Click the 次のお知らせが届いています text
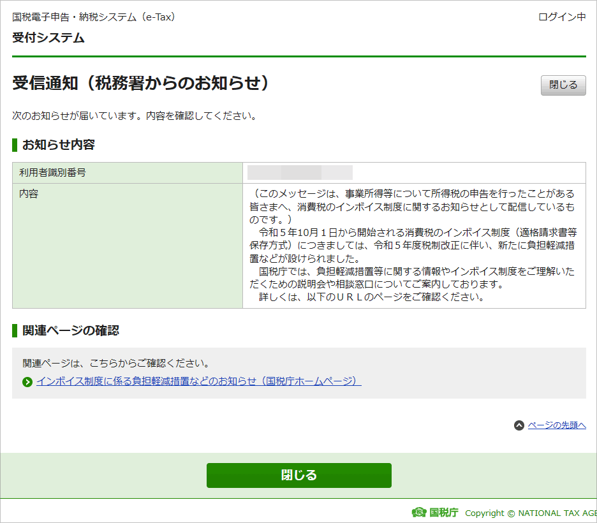This screenshot has width=597, height=523. 135,115
